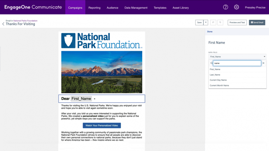Click Done in the right panel
Viewport: 269px width, 151px height.
click(x=210, y=32)
